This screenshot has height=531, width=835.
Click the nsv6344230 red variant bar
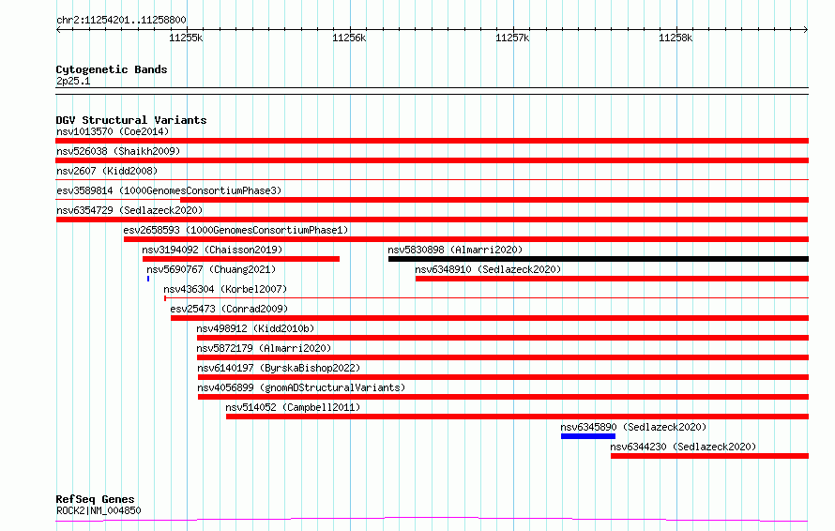coord(709,456)
